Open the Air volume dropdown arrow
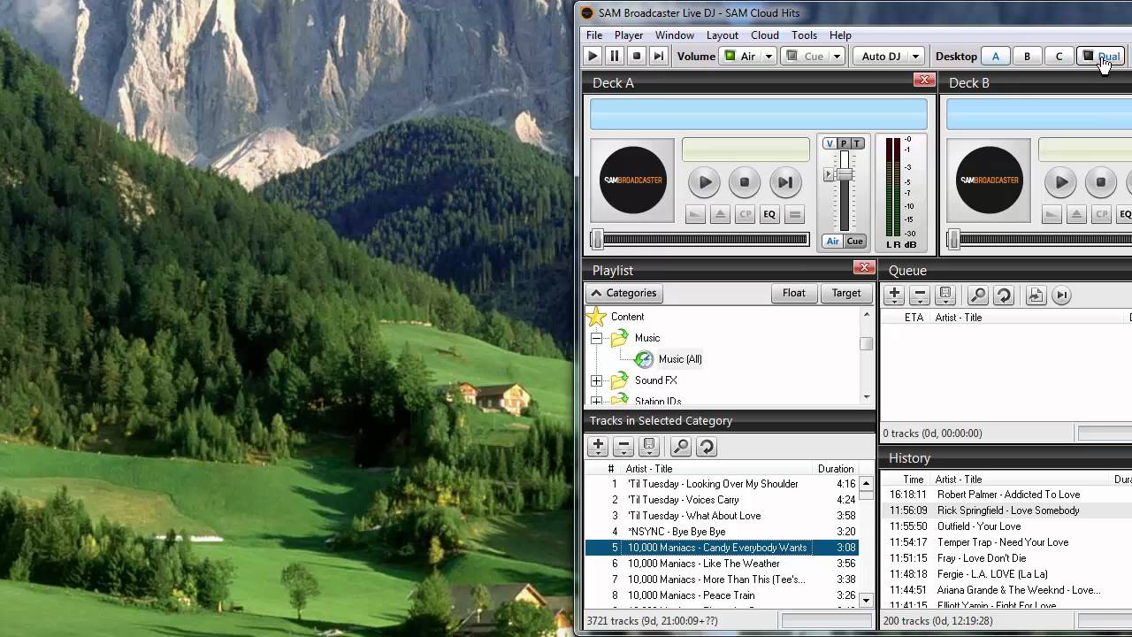This screenshot has height=637, width=1132. pos(769,56)
